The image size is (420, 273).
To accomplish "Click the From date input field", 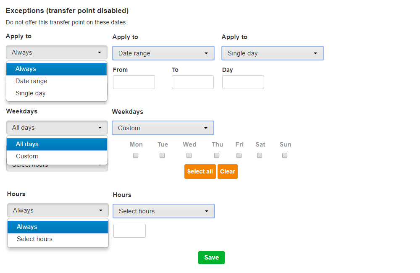I will click(x=134, y=82).
